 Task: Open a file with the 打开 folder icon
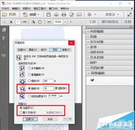pos(5,14)
